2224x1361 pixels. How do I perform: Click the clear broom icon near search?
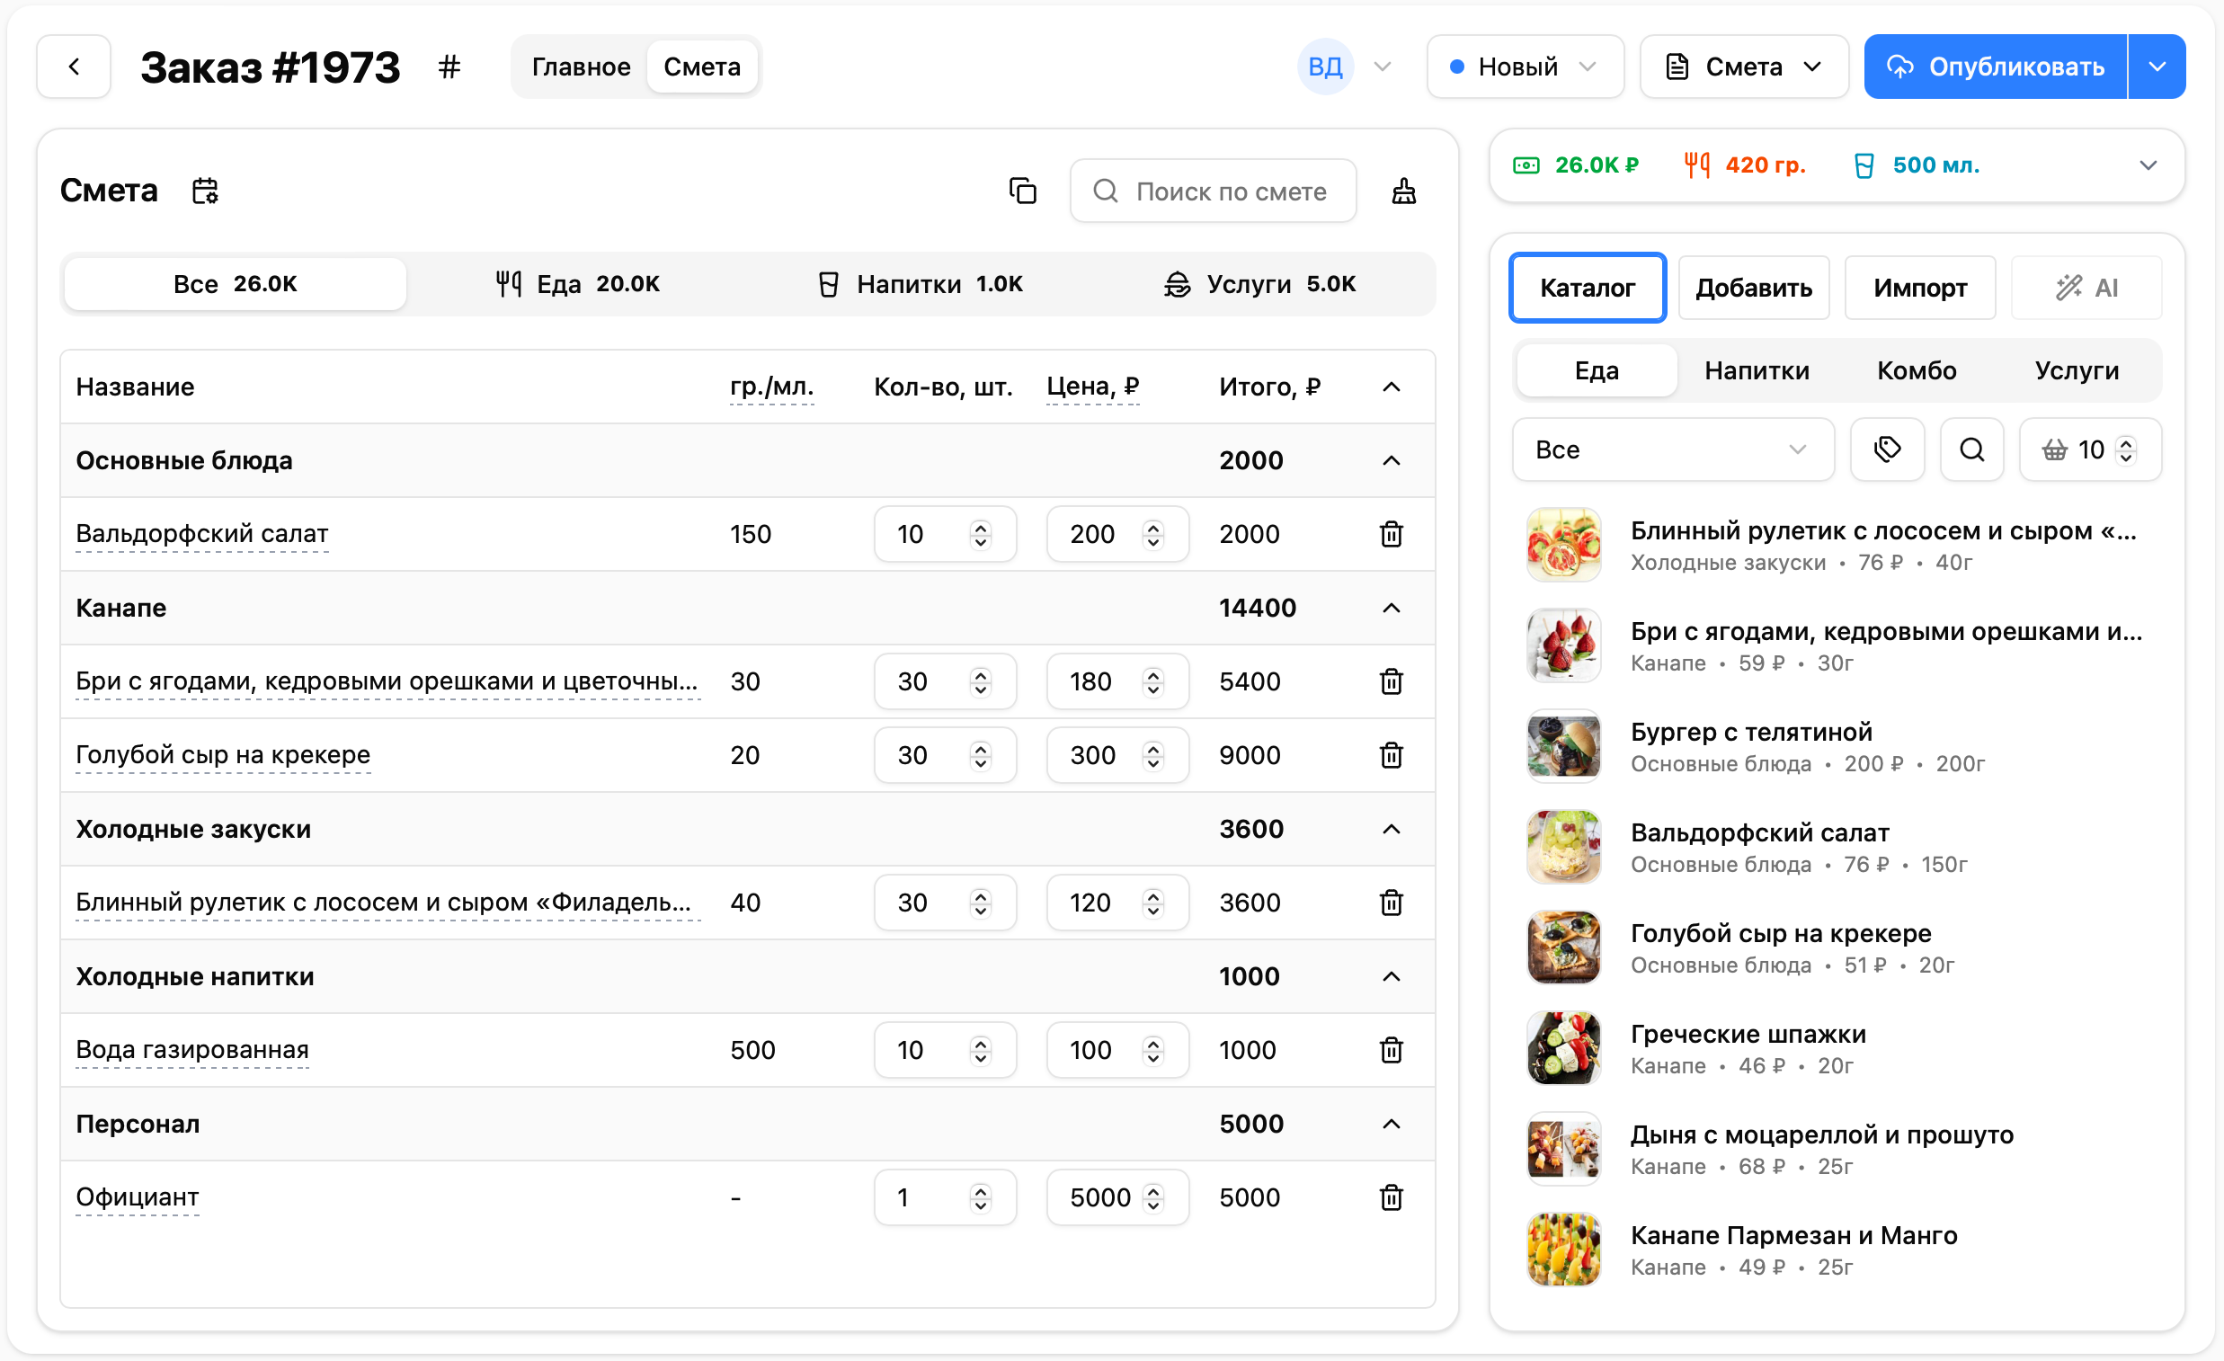pos(1403,191)
